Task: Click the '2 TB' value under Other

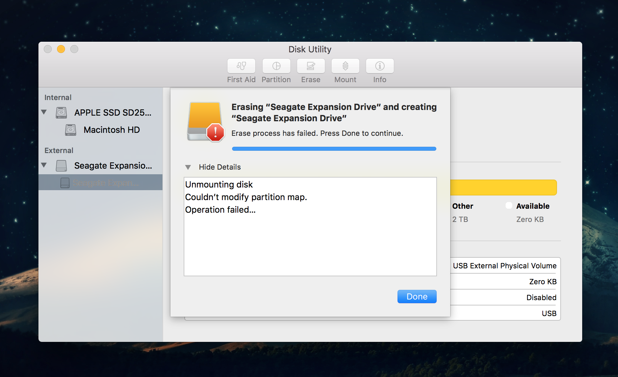Action: click(460, 219)
